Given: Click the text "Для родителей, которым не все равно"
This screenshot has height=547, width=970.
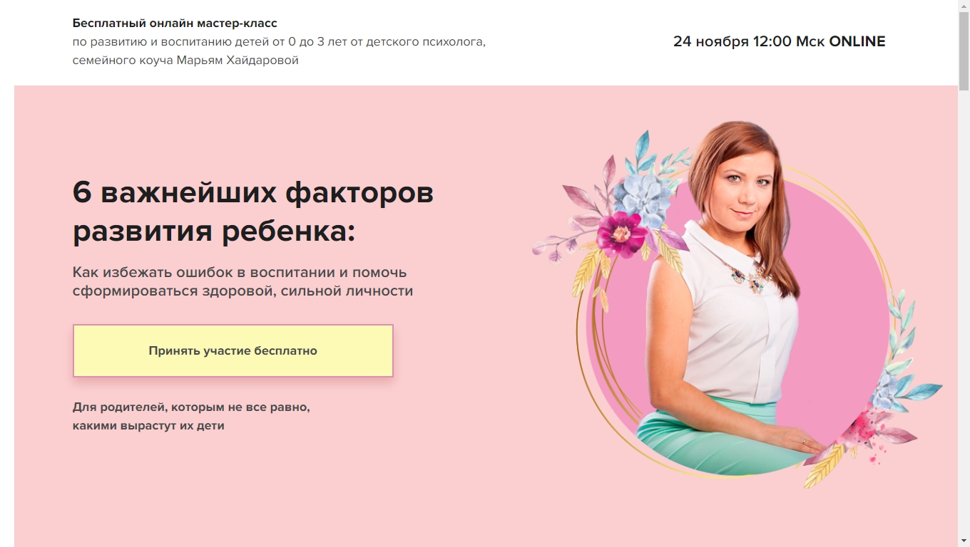Looking at the screenshot, I should pos(191,407).
